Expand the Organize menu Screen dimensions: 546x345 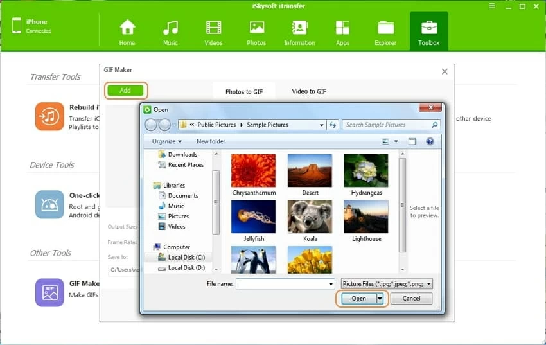click(x=166, y=141)
